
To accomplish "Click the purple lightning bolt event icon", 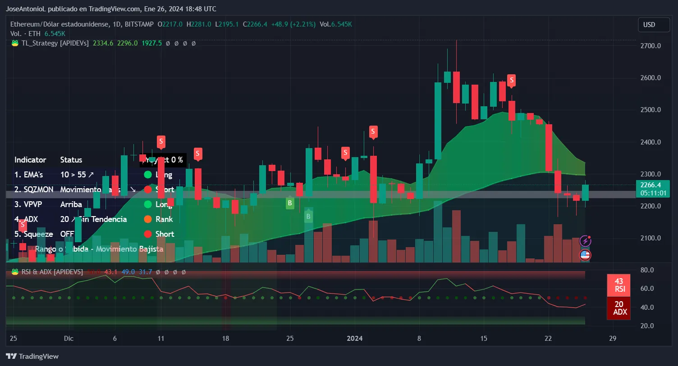I will tap(585, 241).
